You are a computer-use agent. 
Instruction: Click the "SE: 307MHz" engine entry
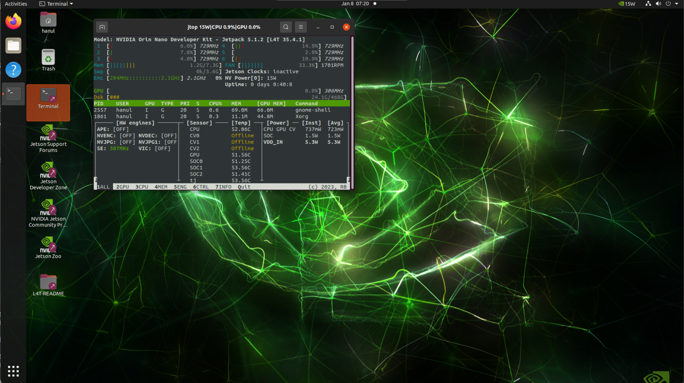(x=113, y=148)
